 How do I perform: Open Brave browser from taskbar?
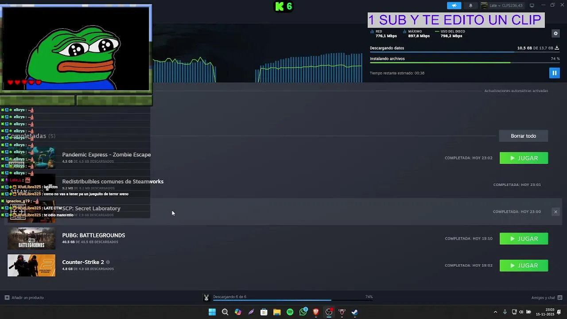[316, 312]
